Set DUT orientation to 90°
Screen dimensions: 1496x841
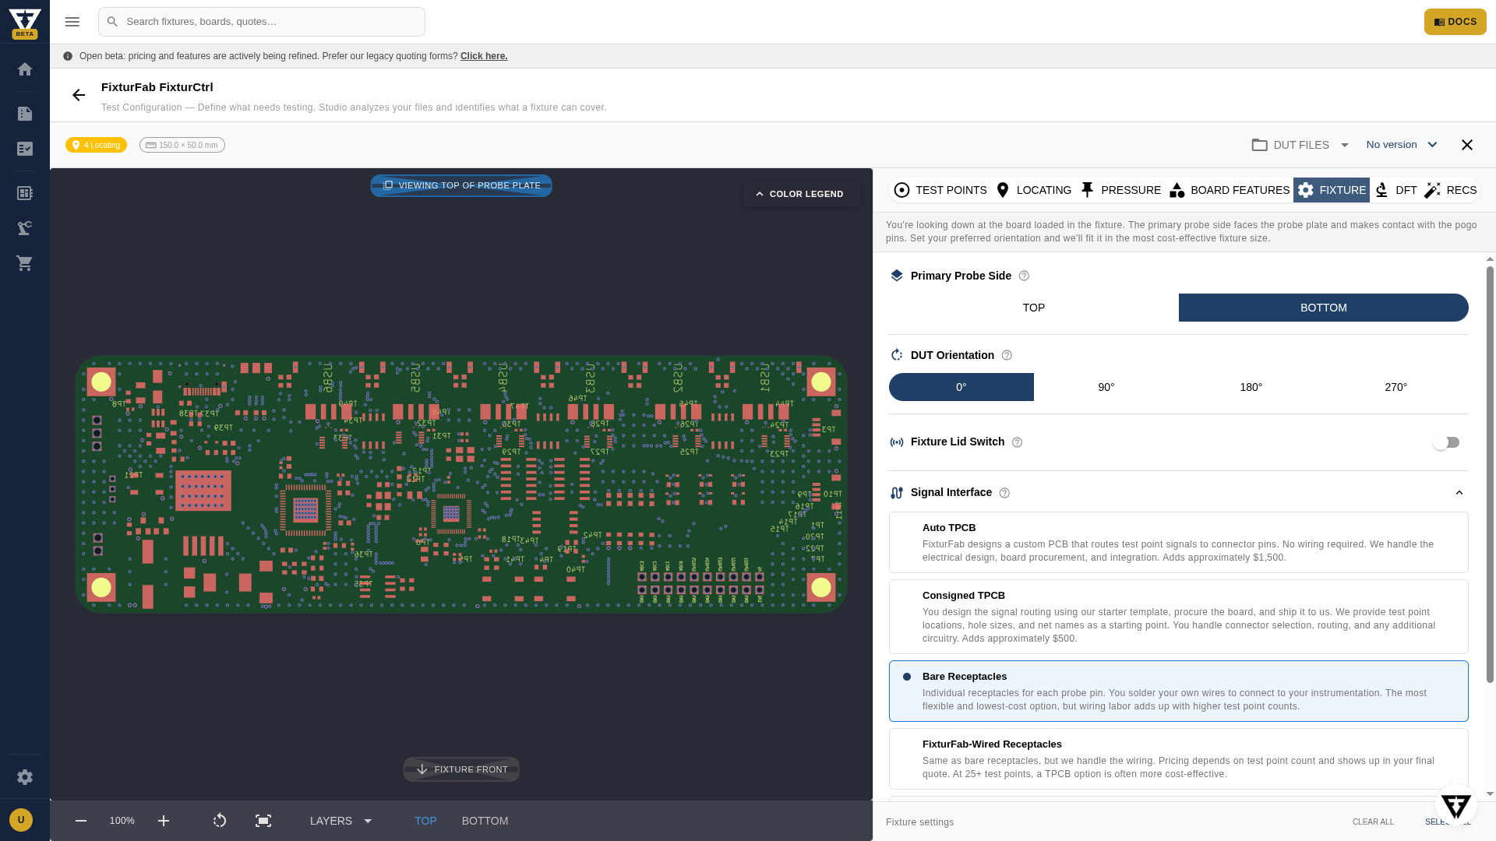point(1106,387)
